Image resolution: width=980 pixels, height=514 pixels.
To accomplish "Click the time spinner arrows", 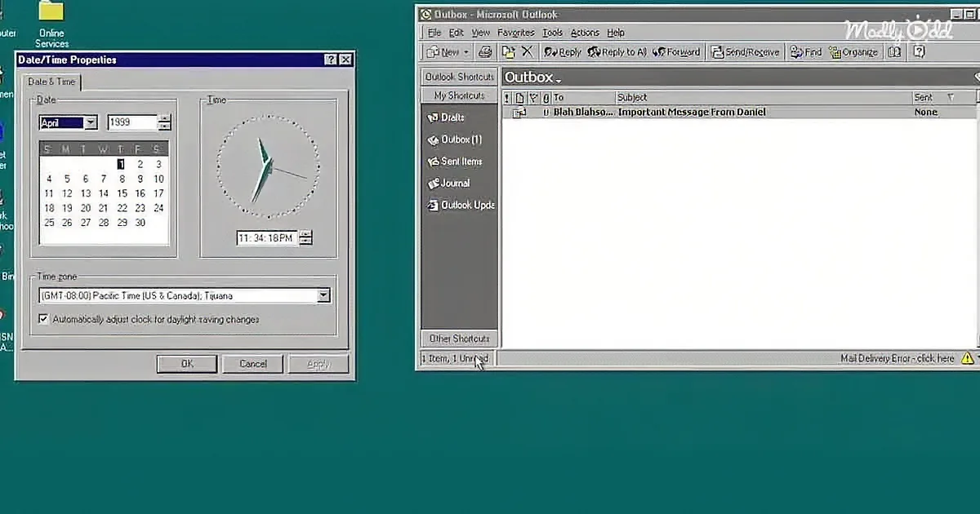I will (x=306, y=238).
